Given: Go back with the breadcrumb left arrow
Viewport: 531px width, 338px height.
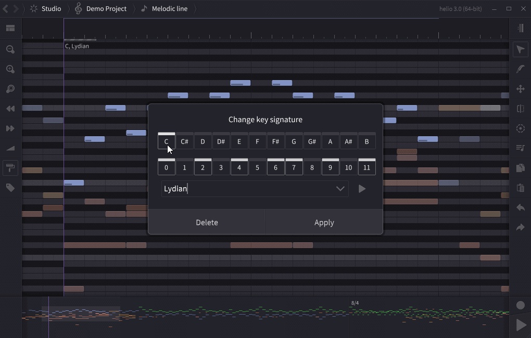Looking at the screenshot, I should click(x=5, y=9).
